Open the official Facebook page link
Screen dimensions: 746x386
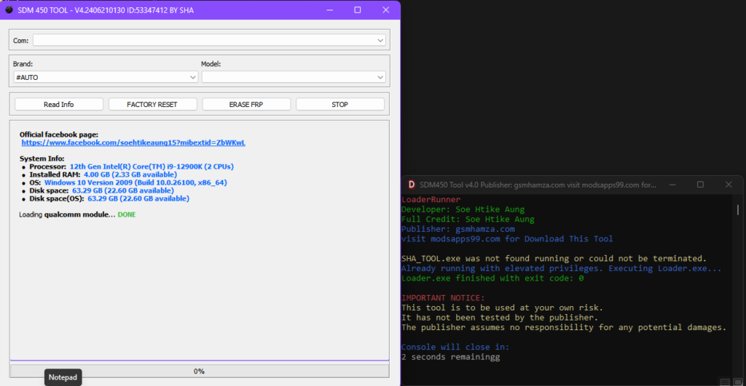click(x=133, y=142)
